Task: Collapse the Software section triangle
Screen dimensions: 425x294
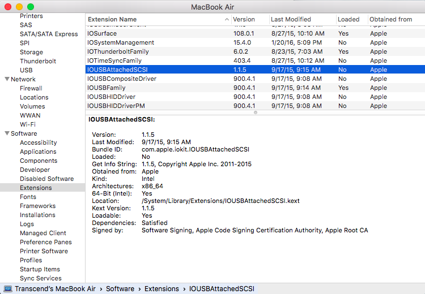Action: tap(7, 133)
